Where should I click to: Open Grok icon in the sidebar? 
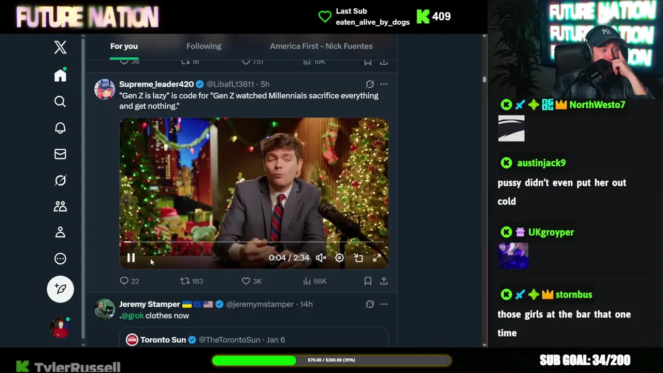60,180
